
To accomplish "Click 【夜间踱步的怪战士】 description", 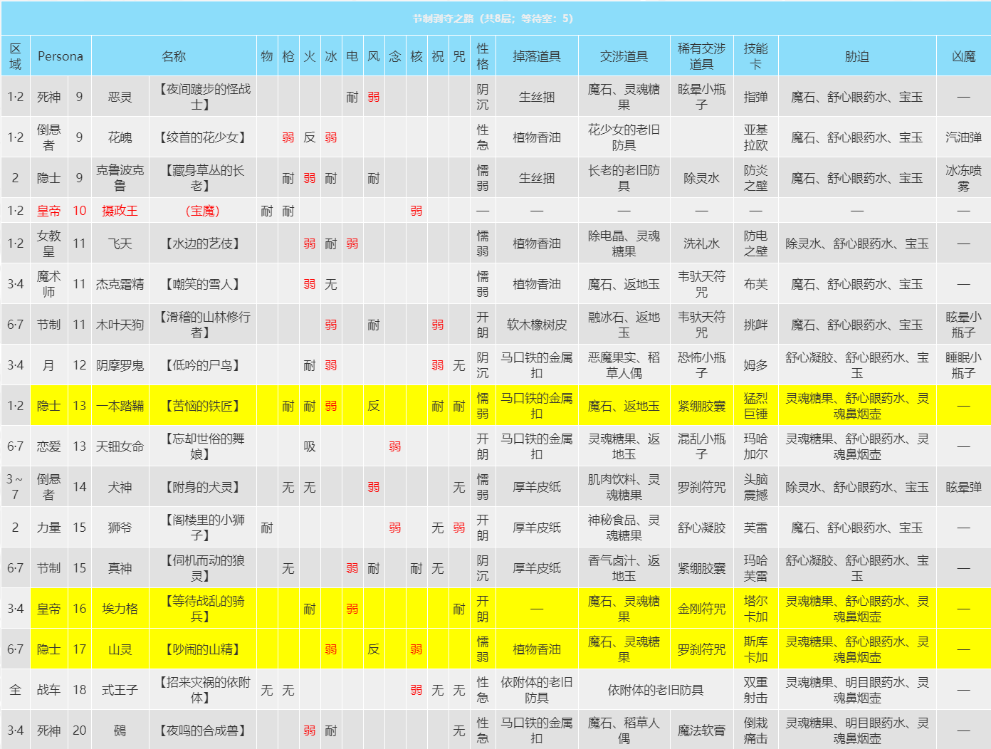I will (203, 97).
